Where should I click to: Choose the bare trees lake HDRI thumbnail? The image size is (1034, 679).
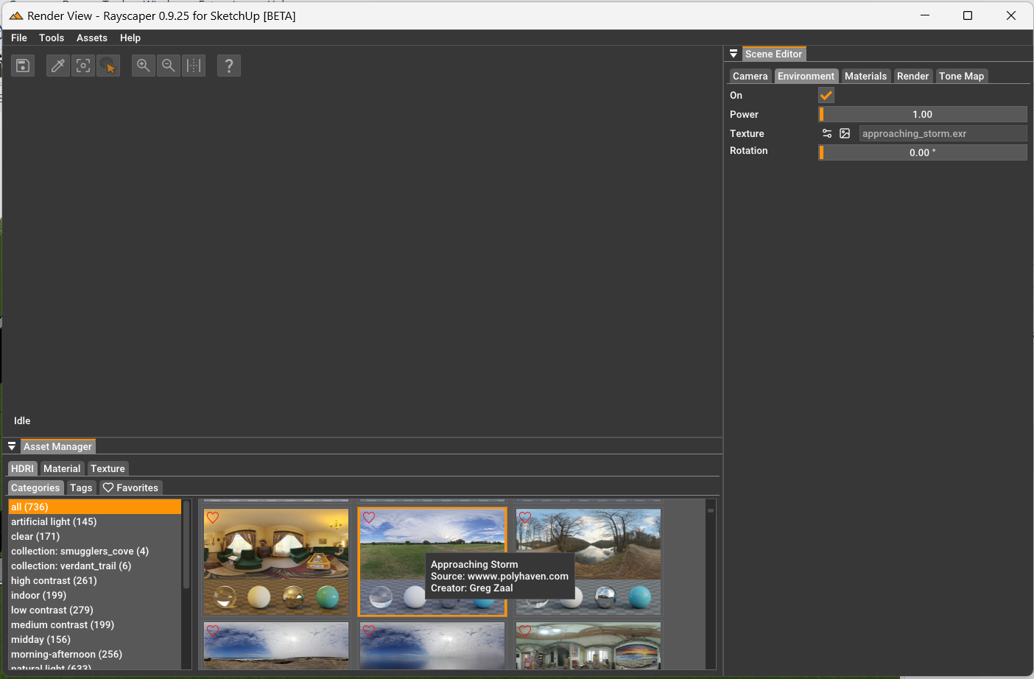point(588,562)
